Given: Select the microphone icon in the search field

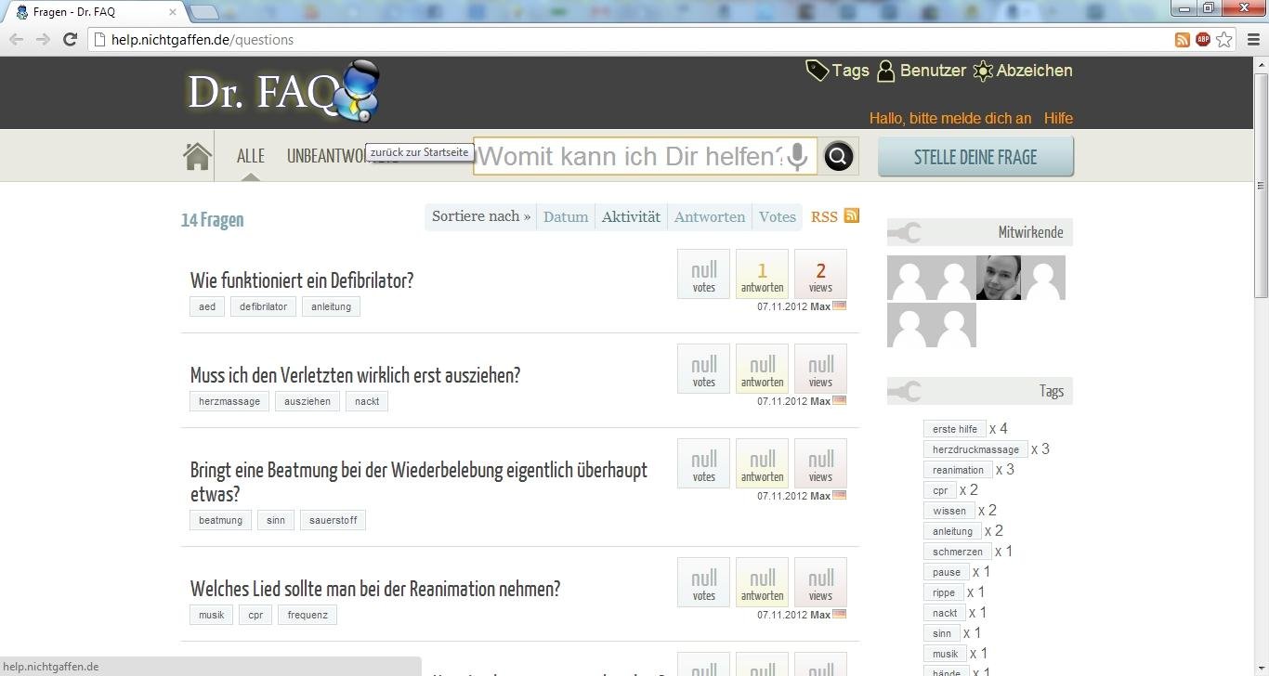Looking at the screenshot, I should (798, 156).
